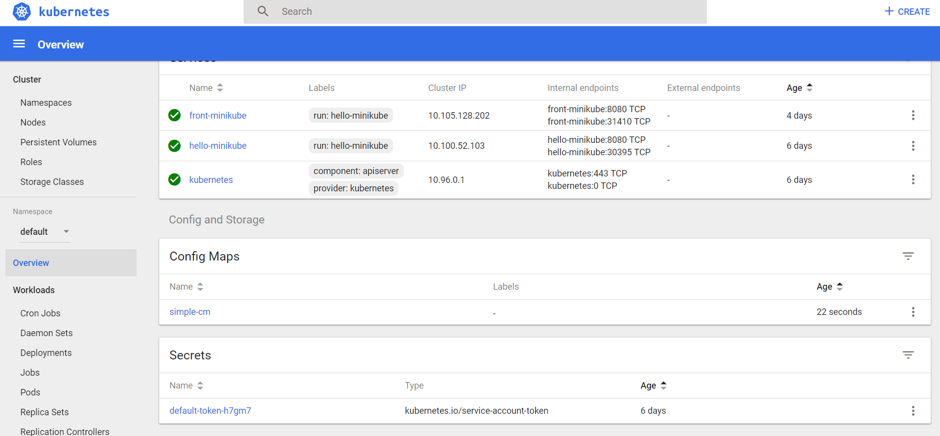Open the default namespace dropdown
This screenshot has width=940, height=436.
click(45, 231)
